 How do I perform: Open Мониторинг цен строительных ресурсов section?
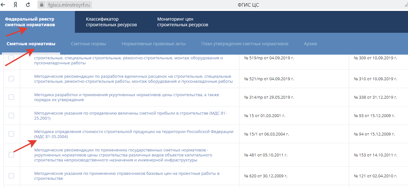tap(183, 22)
